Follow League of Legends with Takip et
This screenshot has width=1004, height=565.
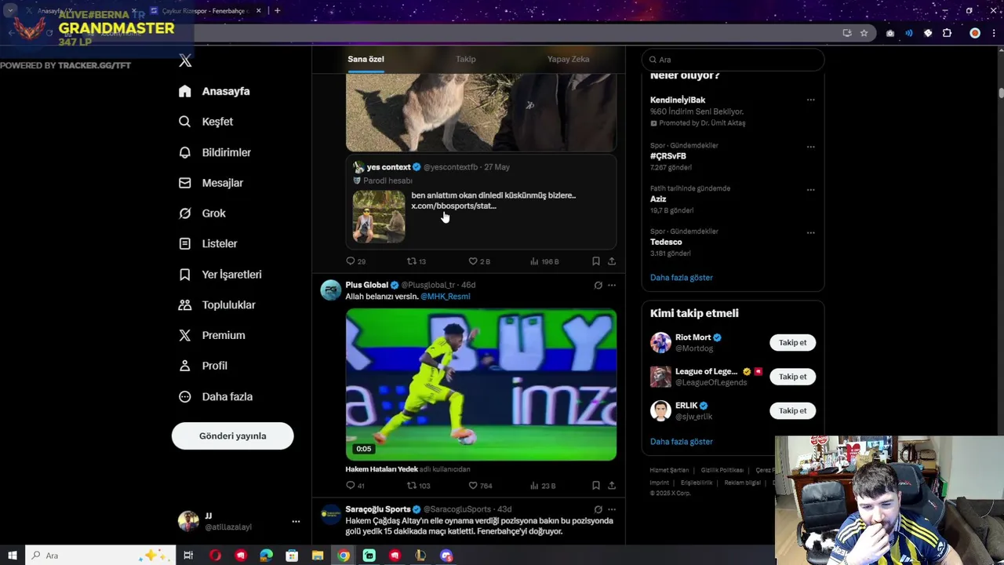pyautogui.click(x=792, y=377)
